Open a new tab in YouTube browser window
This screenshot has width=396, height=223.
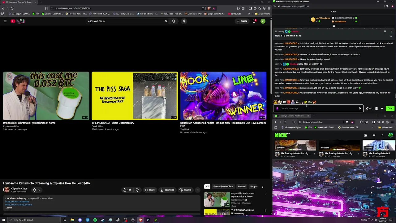point(41,2)
